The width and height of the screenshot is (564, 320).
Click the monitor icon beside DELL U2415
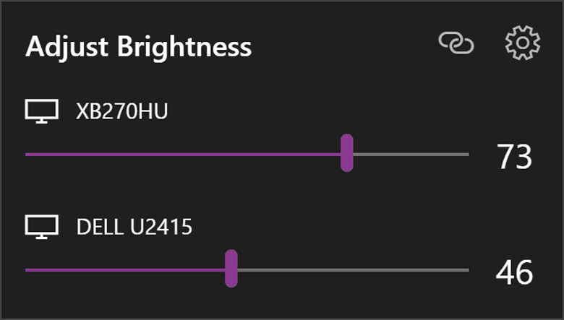(42, 228)
